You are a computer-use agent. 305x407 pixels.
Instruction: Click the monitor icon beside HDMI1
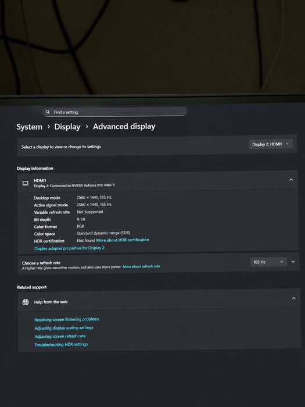click(26, 183)
